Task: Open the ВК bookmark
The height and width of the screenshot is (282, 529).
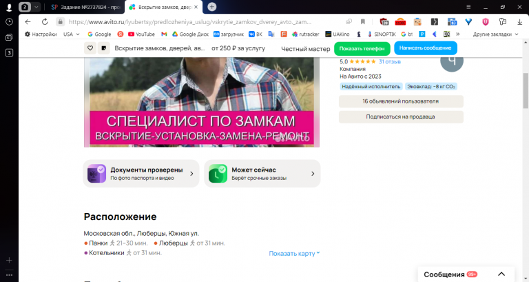Action: [x=256, y=34]
